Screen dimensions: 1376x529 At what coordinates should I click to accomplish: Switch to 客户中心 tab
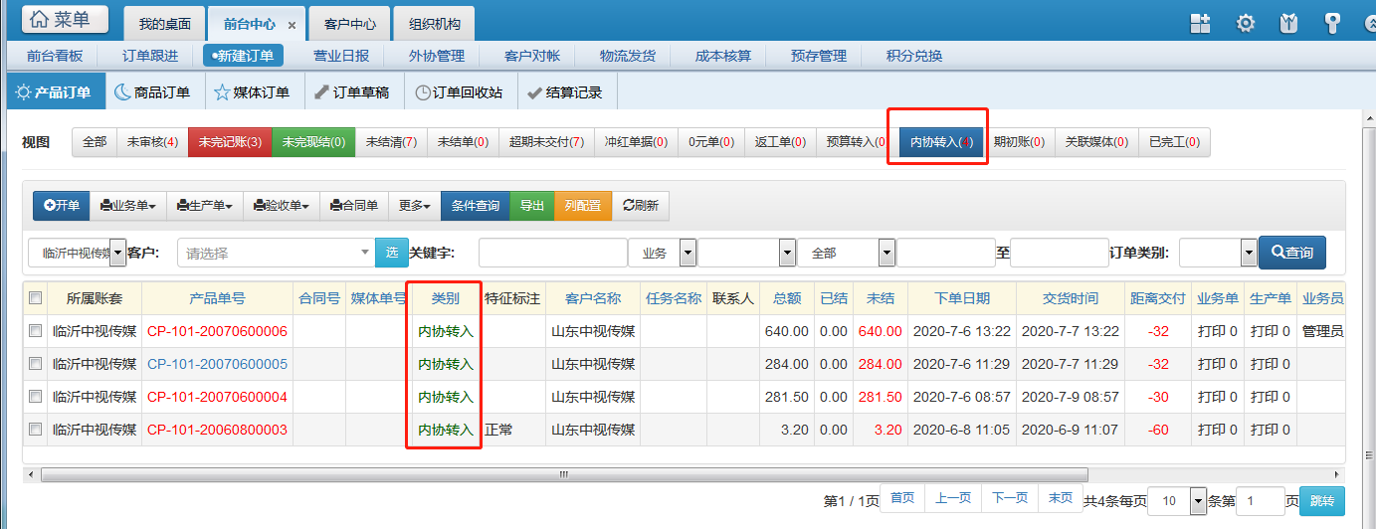(349, 24)
